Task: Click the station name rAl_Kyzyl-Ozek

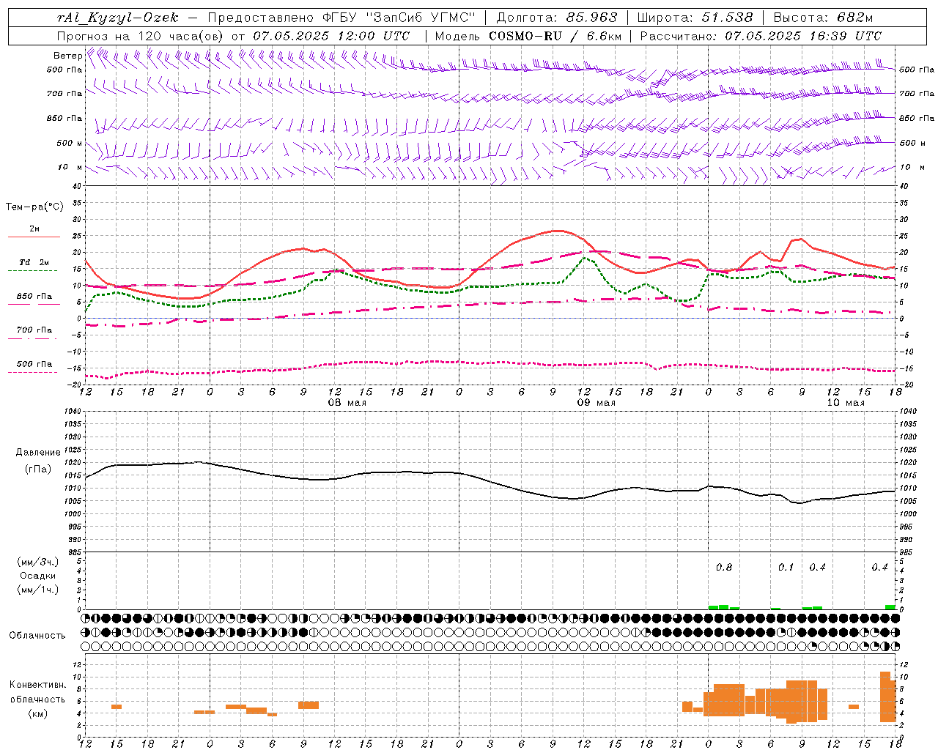Action: [x=117, y=18]
